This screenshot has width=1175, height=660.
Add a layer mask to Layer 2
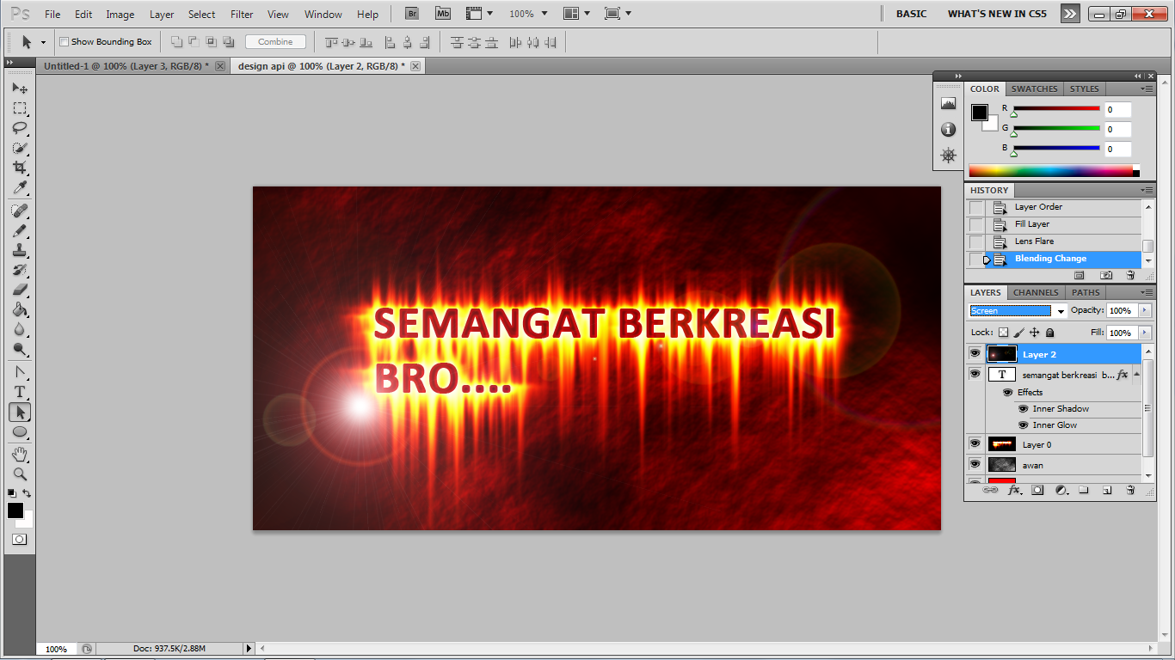point(1037,489)
